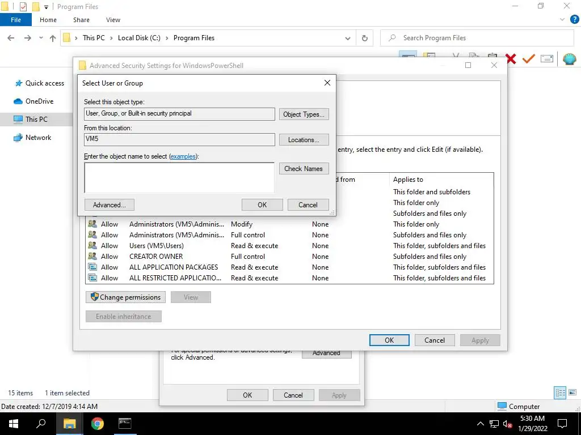Open the Windows Start menu
This screenshot has width=581, height=435.
pyautogui.click(x=14, y=424)
